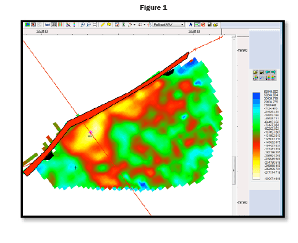
Task: Toggle the boxed scale button in toolbar
Action: click(54, 25)
